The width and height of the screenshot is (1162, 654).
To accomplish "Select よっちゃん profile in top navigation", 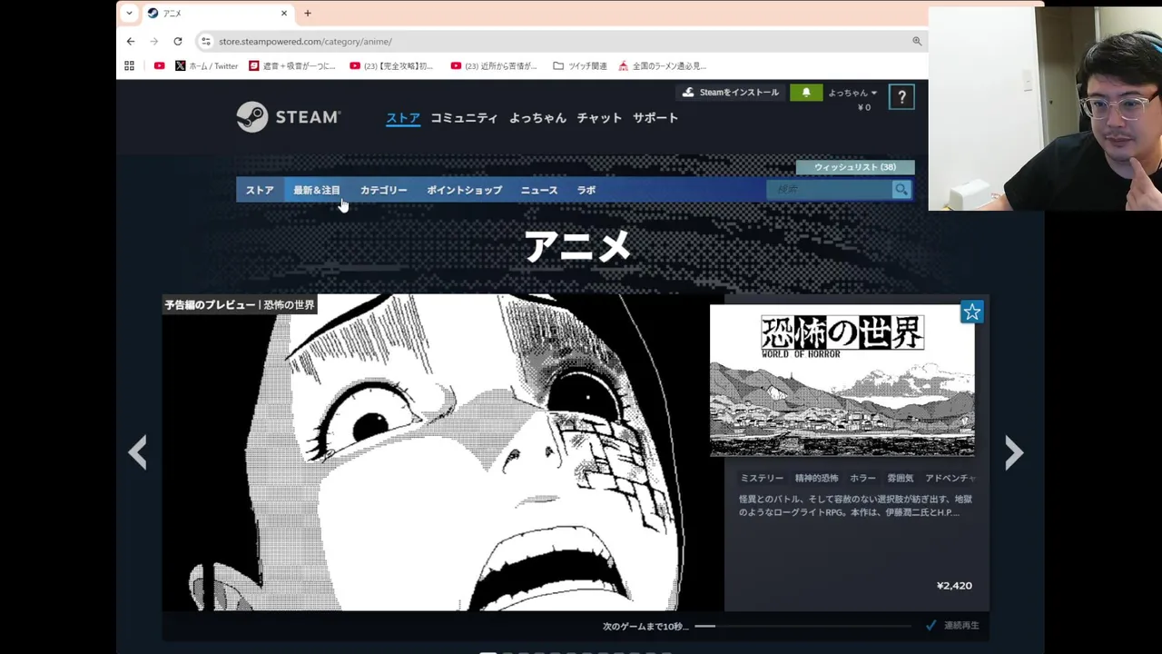I will click(537, 117).
